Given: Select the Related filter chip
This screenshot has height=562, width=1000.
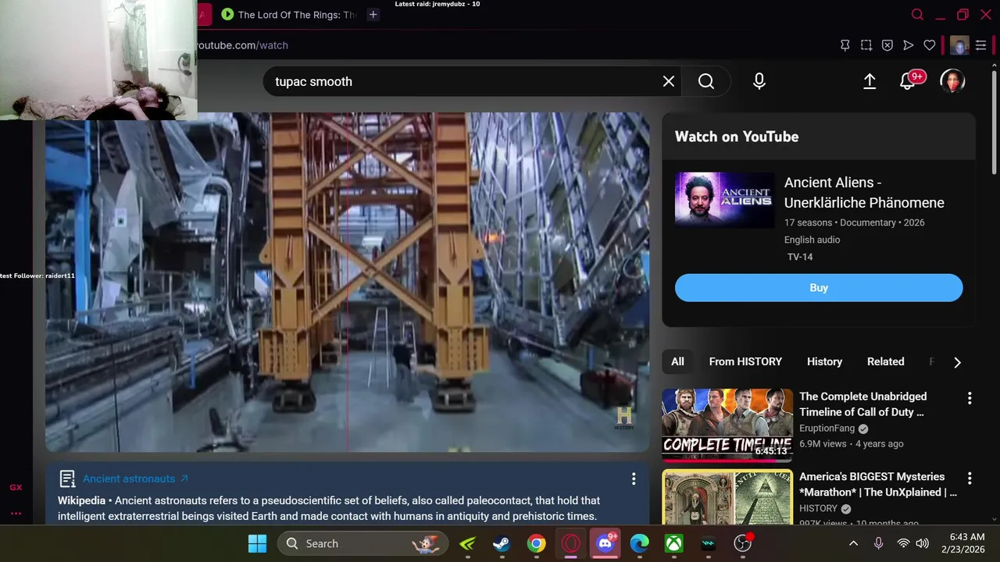Looking at the screenshot, I should point(885,361).
